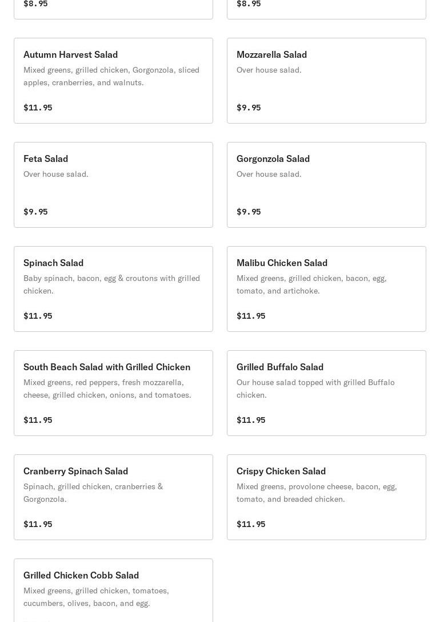Viewport: 440px width, 622px height.
Task: Choose the Feta Salad menu item
Action: coord(113,185)
